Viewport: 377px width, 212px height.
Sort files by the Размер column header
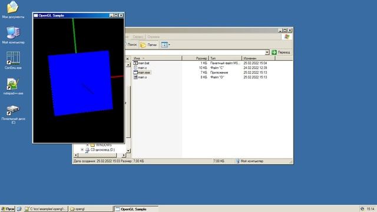coord(195,58)
